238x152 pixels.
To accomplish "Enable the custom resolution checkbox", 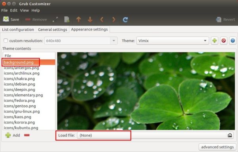I will [6, 41].
